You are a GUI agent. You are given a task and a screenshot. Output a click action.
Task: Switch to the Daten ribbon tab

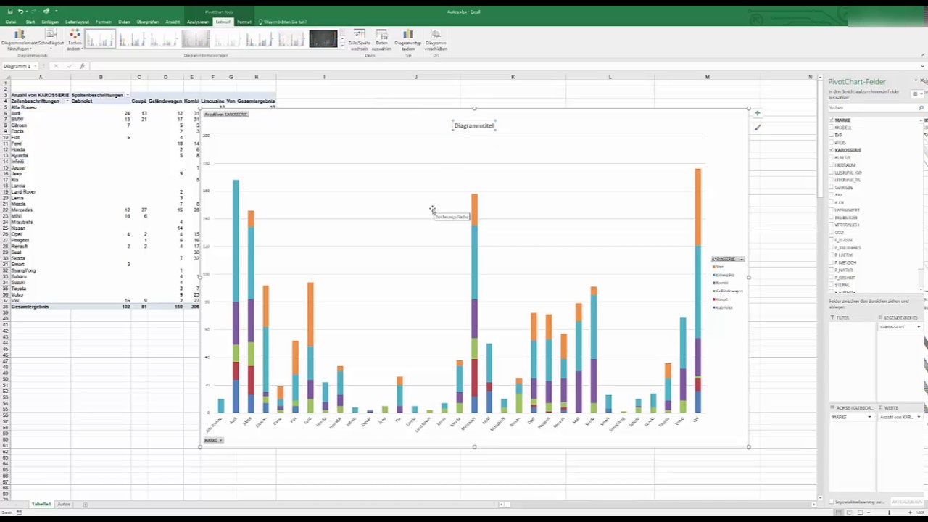[125, 22]
